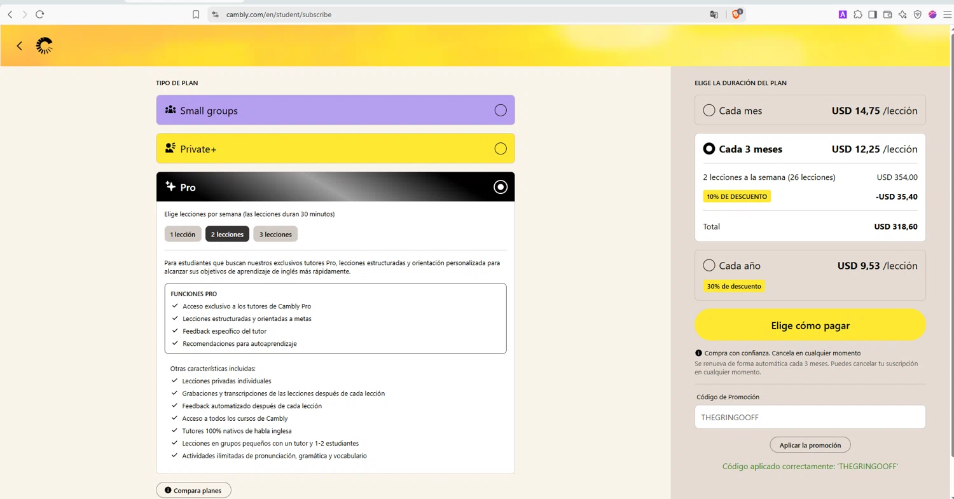
Task: Click the -USD 35,40 discount amount
Action: [x=896, y=196]
